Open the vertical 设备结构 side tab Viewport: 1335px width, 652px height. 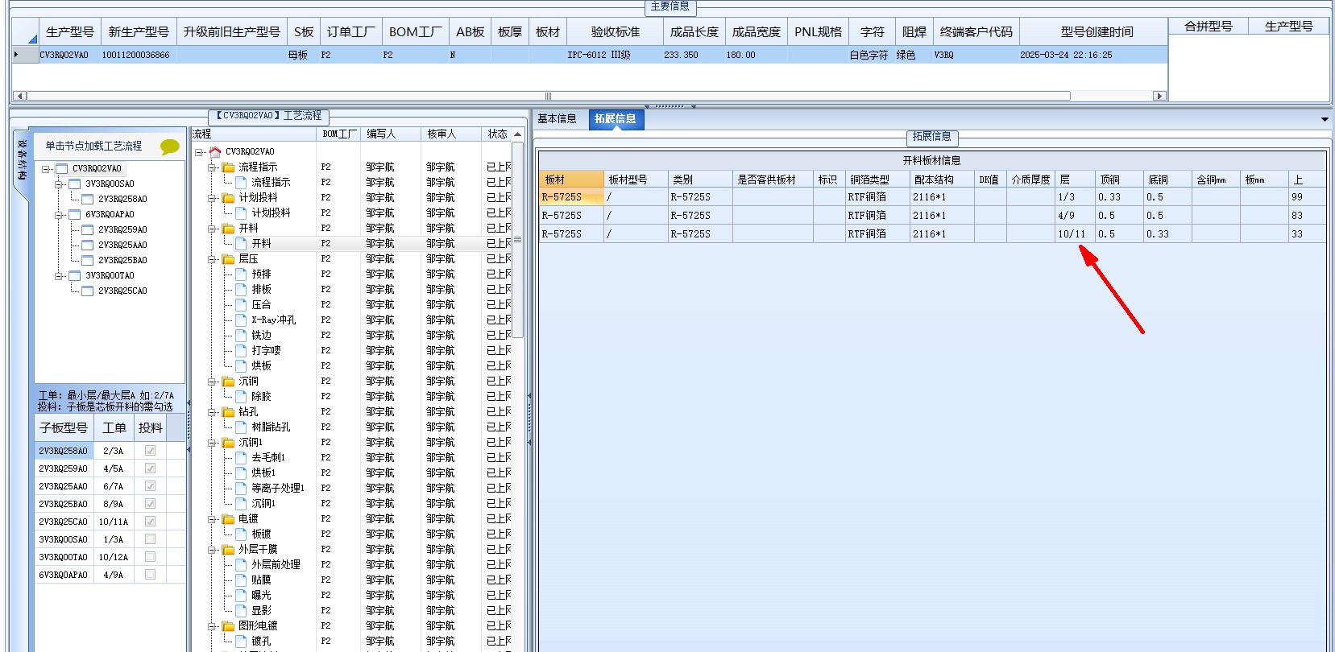(x=22, y=160)
